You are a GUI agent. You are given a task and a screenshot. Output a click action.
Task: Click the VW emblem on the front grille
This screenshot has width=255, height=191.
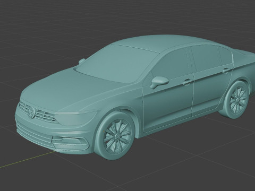point(32,112)
